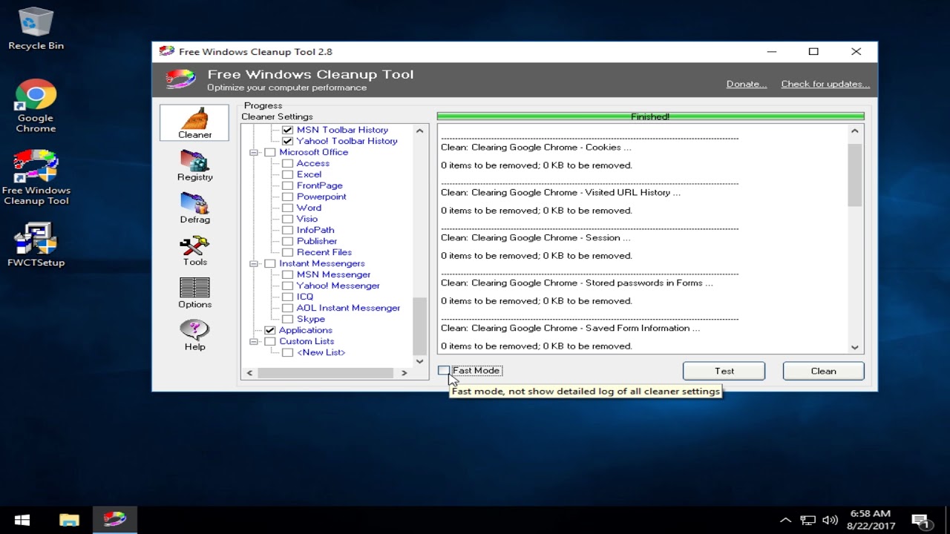The width and height of the screenshot is (950, 534).
Task: Select the Recent Files tree item
Action: [324, 252]
